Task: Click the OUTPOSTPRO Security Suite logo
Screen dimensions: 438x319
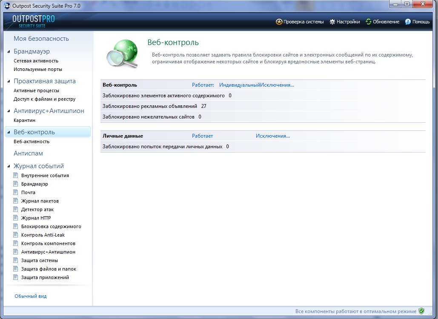Action: coord(34,22)
